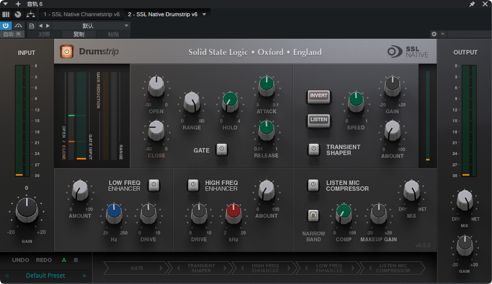Select the A preset slot
Viewport: 492px width, 284px height.
(64, 260)
